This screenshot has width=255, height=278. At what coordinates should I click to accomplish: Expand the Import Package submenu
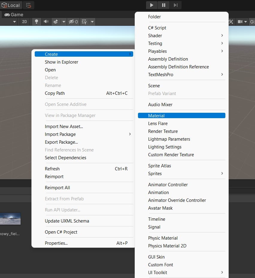click(60, 134)
